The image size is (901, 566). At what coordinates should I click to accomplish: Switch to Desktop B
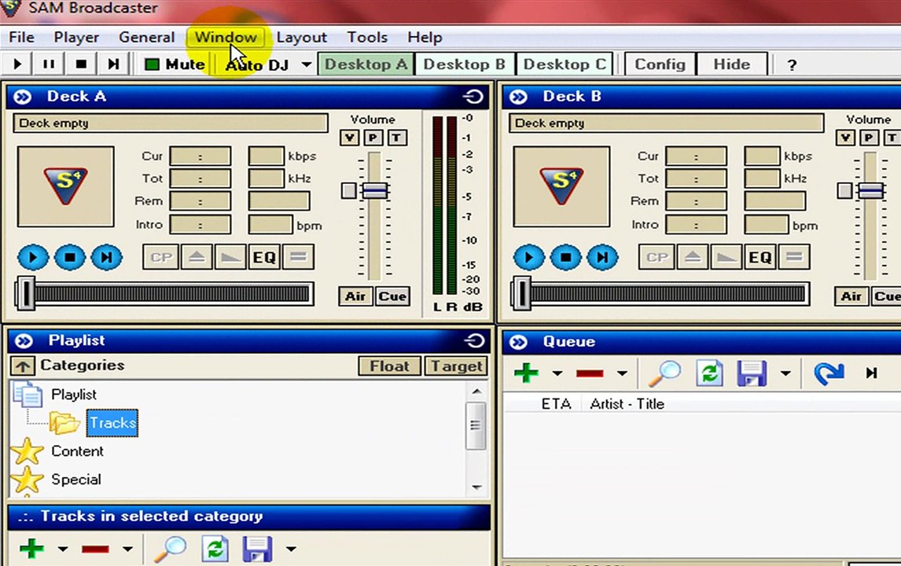point(465,64)
